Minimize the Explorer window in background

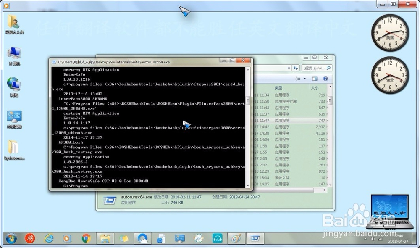coord(306,57)
